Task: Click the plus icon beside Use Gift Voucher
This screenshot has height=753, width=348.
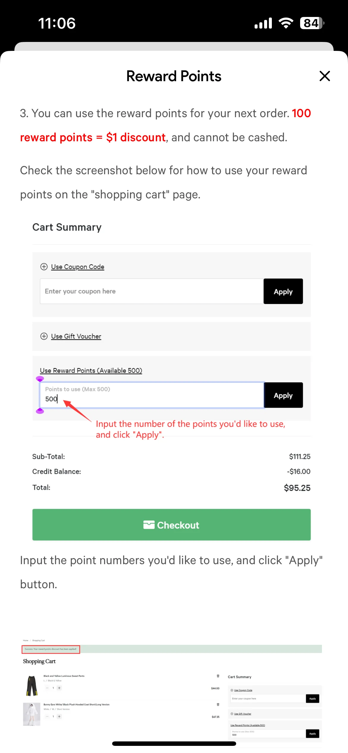Action: pyautogui.click(x=44, y=336)
